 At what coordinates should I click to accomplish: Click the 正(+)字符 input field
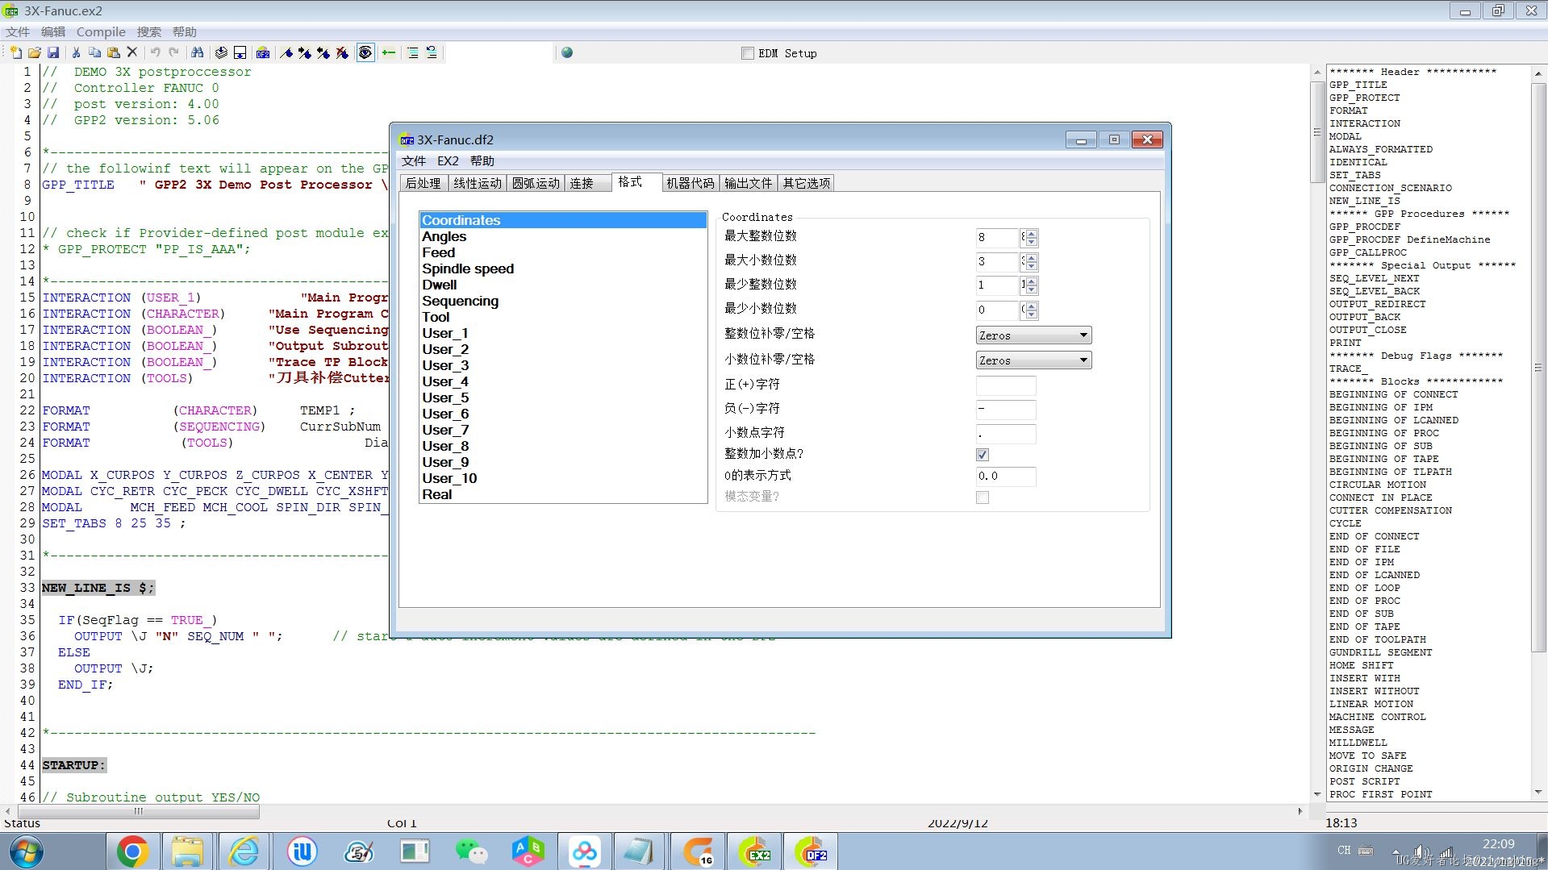pyautogui.click(x=1006, y=385)
